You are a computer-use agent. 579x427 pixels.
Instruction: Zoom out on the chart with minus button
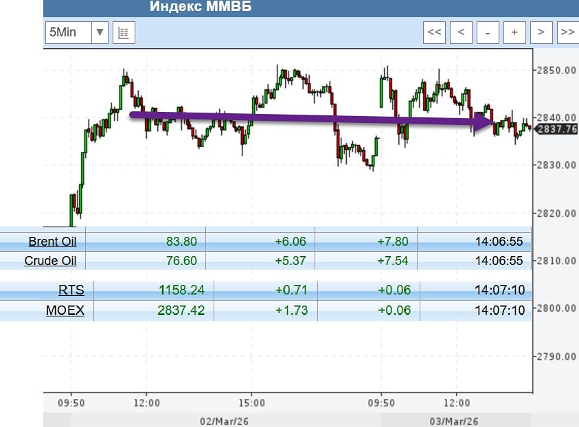point(488,32)
